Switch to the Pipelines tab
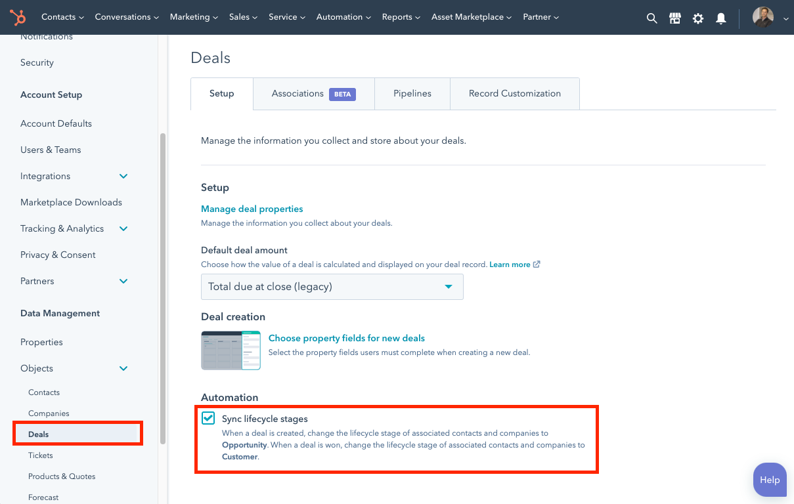The image size is (794, 504). point(412,93)
